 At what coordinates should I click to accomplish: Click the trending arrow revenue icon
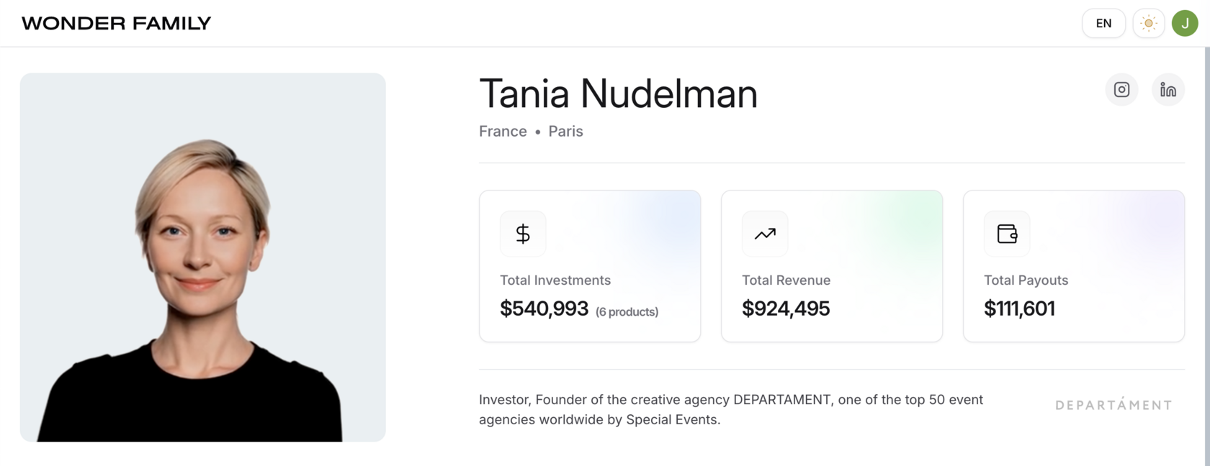(x=765, y=234)
